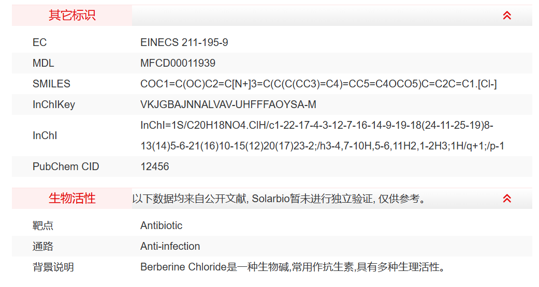Click the EINECS 211-195-9 value
The image size is (539, 287).
click(x=184, y=42)
